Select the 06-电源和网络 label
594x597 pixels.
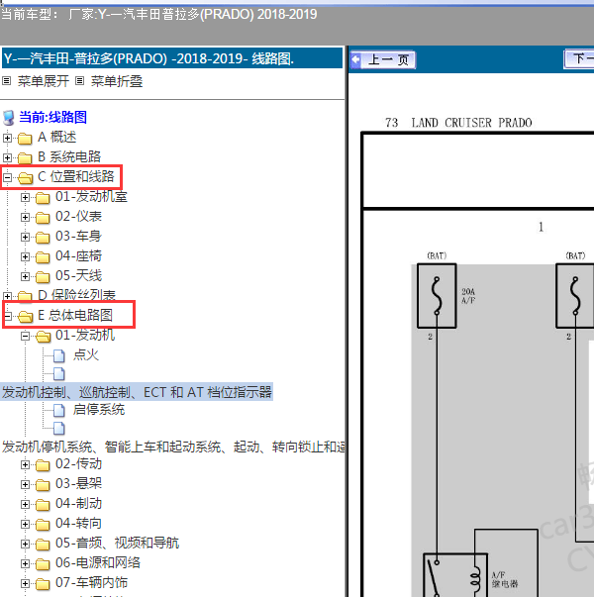pos(98,562)
